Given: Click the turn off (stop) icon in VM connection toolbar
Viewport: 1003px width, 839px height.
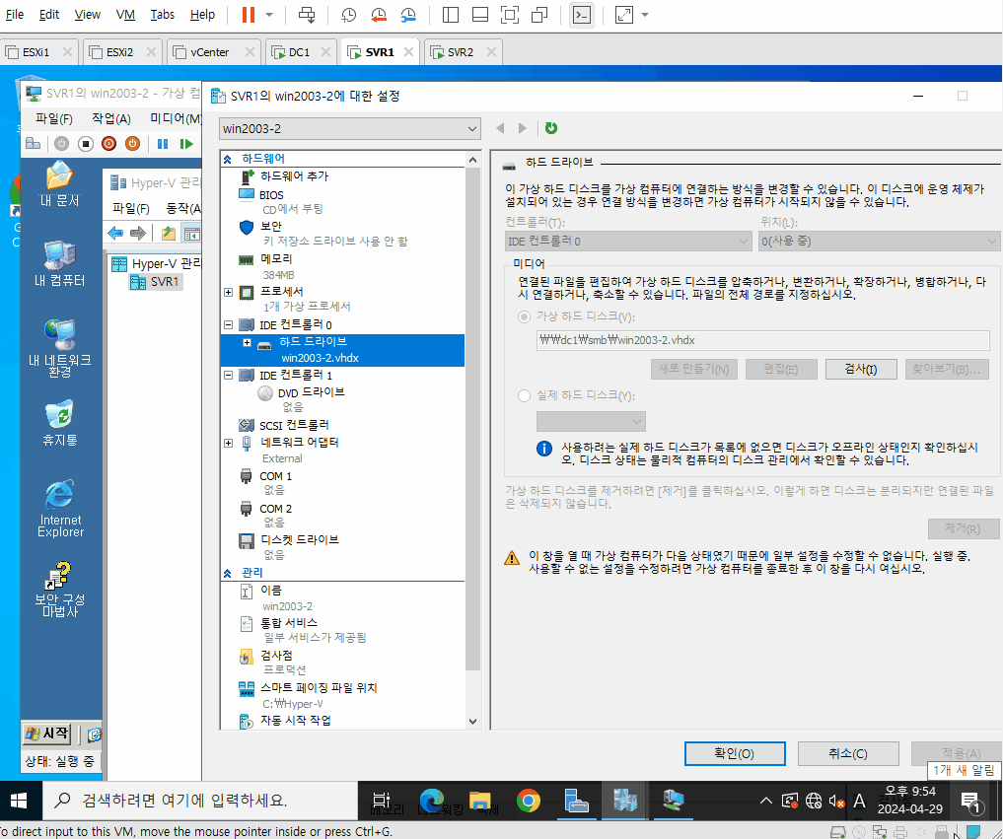Looking at the screenshot, I should (x=86, y=144).
